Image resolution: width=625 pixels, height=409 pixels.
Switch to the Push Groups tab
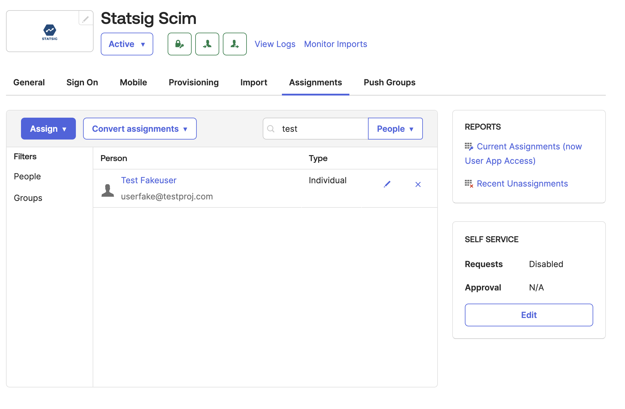389,82
